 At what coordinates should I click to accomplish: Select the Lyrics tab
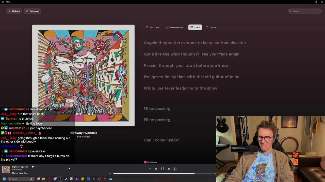(195, 27)
